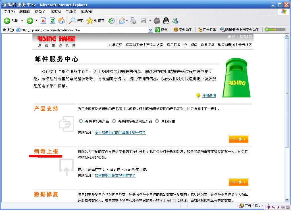
Task: Open 广告拦截 toolbar item
Action: (207, 30)
